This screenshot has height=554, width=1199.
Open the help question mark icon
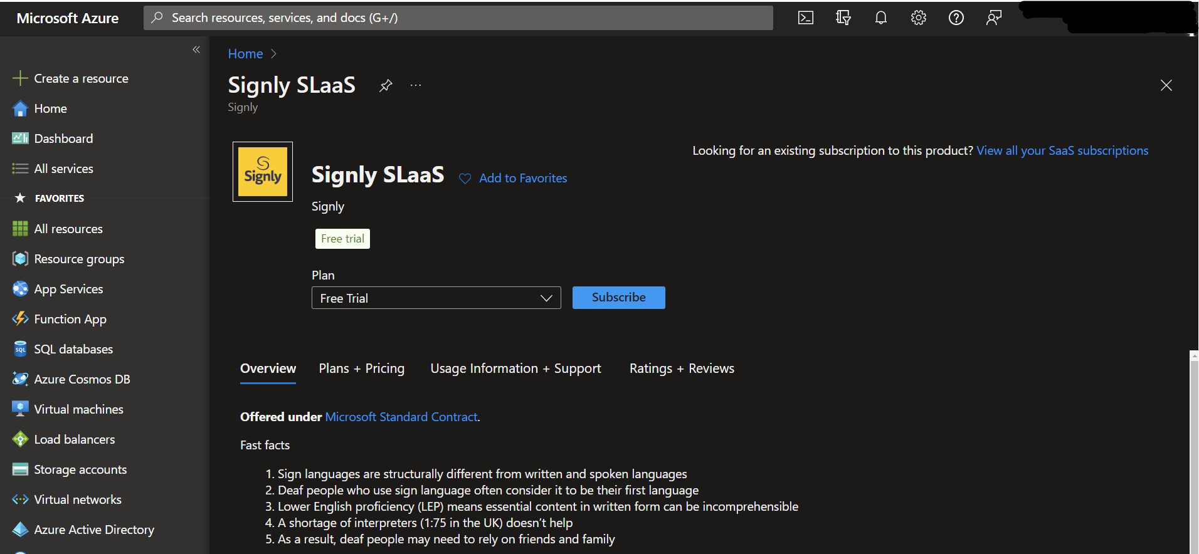coord(956,18)
